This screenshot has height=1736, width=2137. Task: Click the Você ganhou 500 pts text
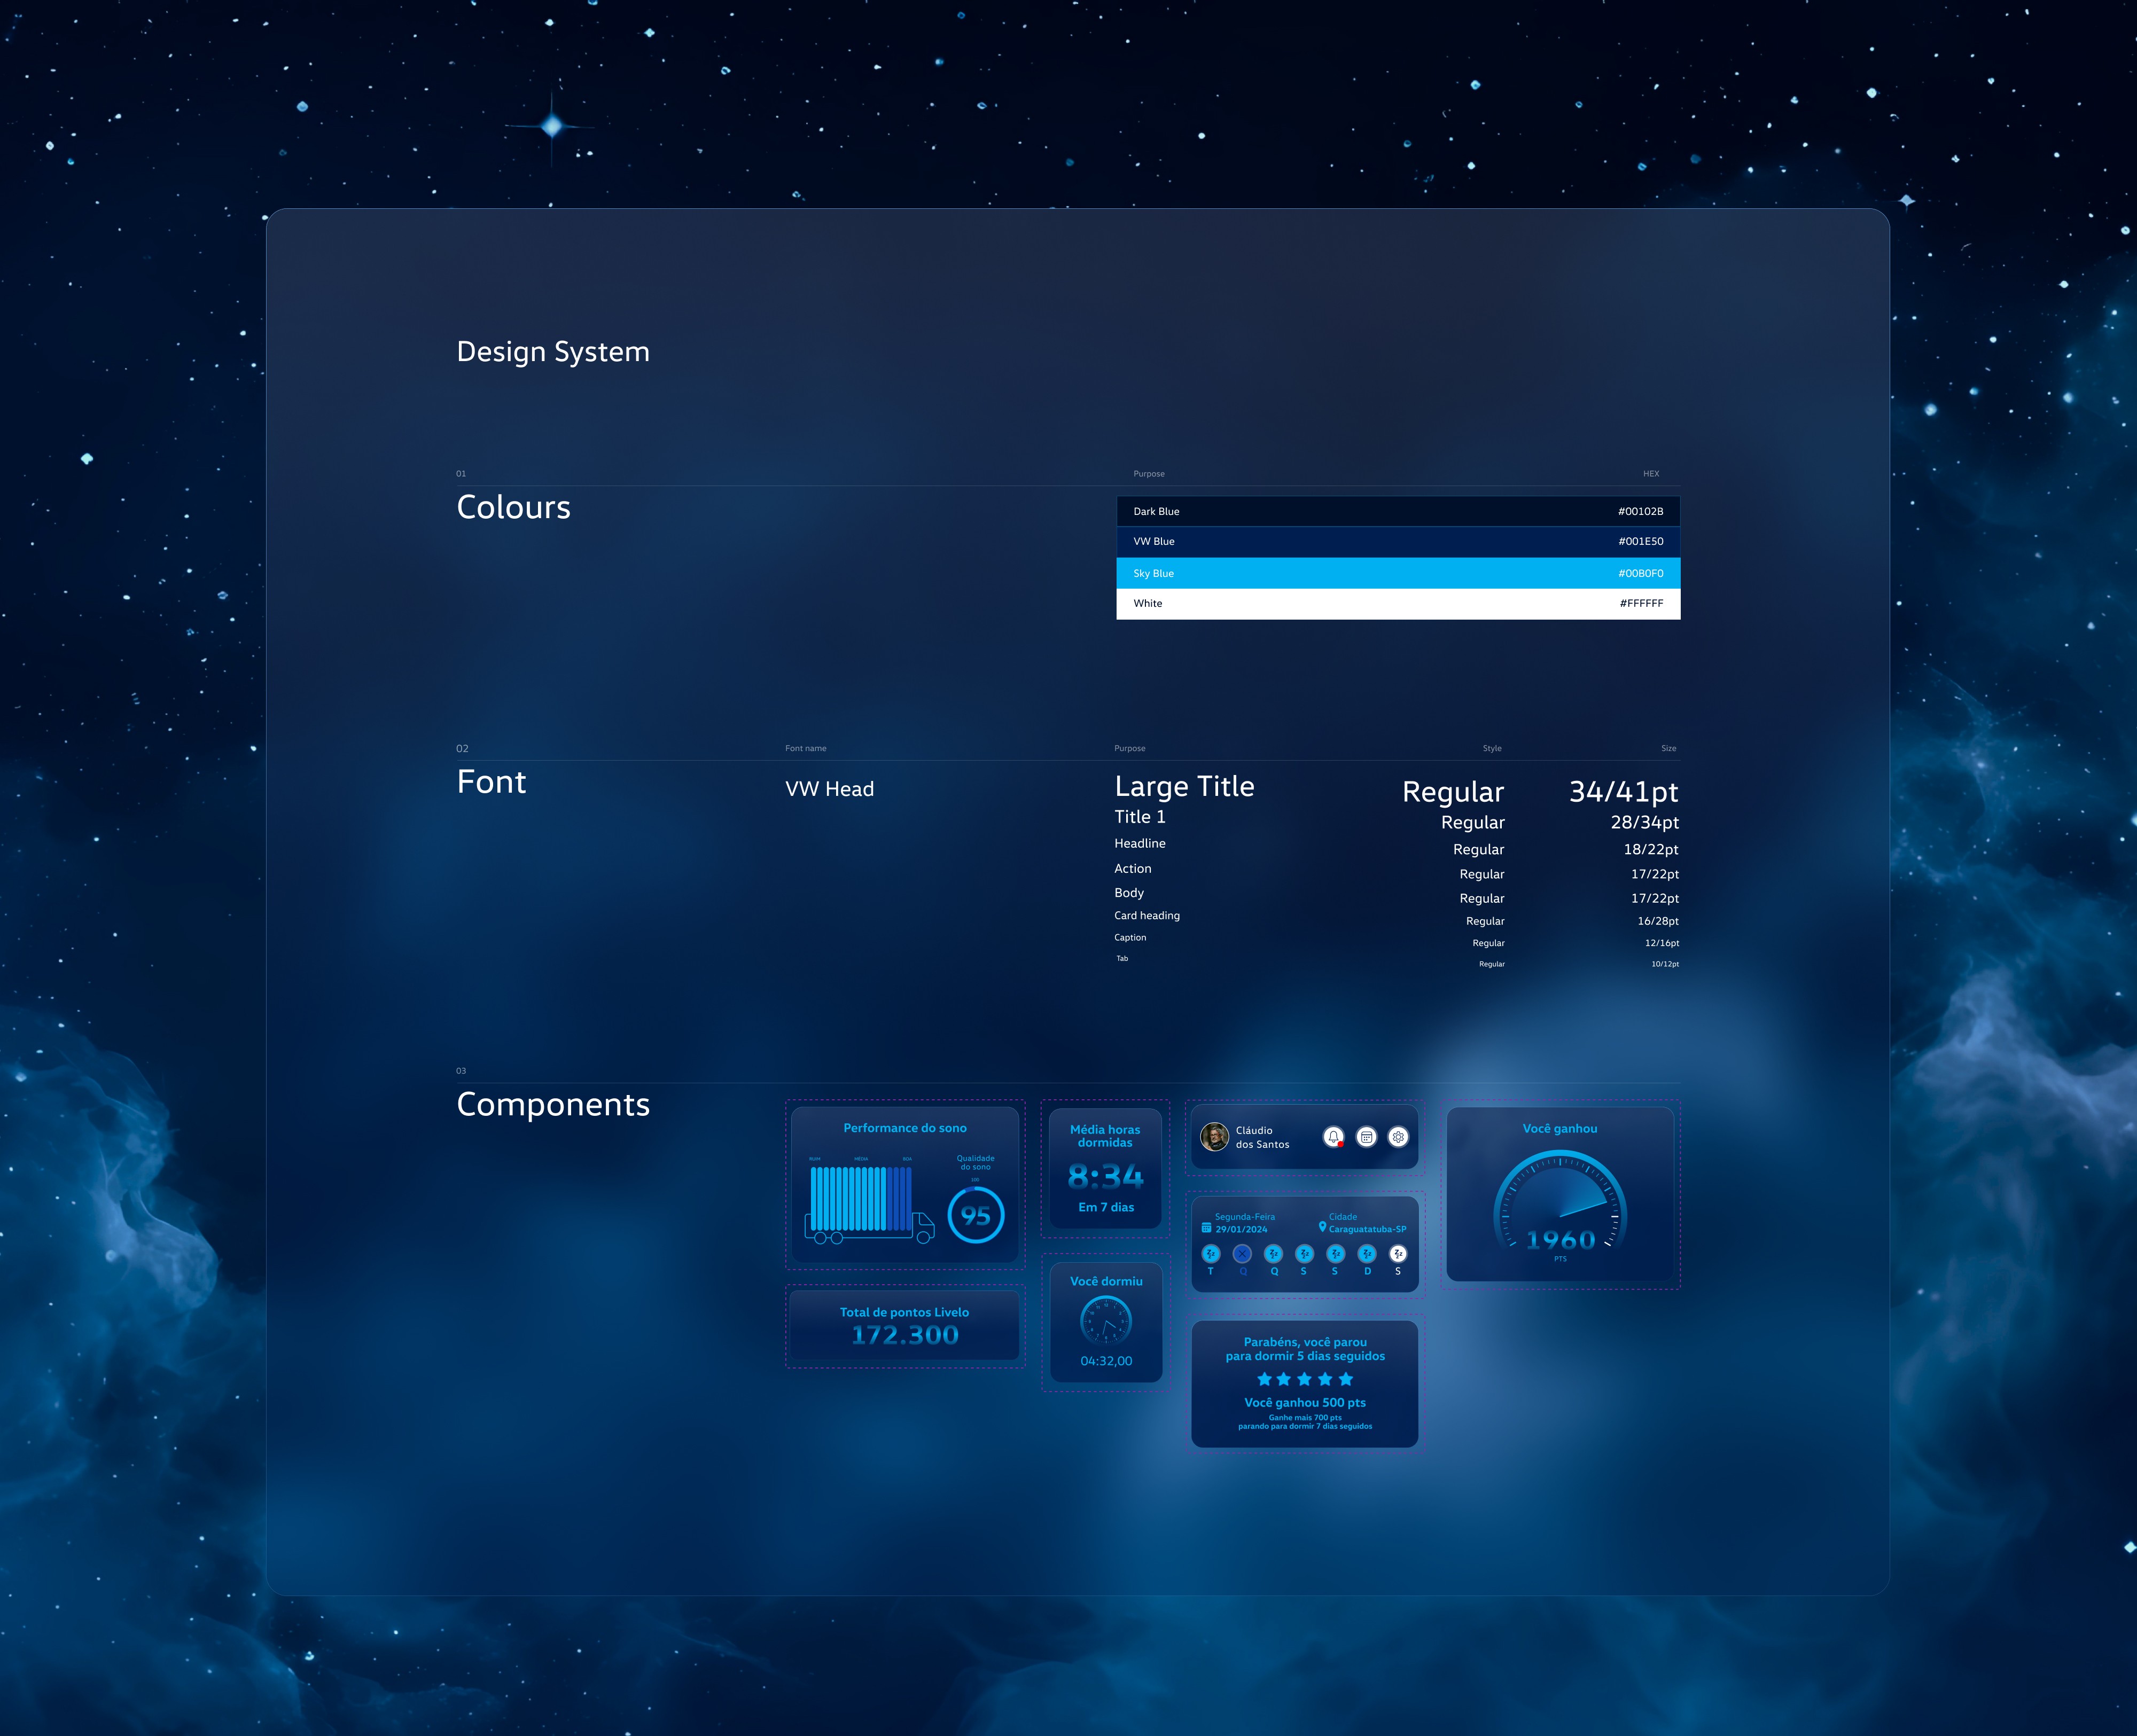1305,1403
